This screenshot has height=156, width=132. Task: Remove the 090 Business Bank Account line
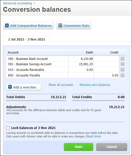click(123, 59)
